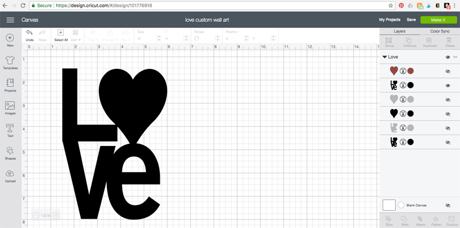
Task: Reload the browser page
Action: coord(23,5)
